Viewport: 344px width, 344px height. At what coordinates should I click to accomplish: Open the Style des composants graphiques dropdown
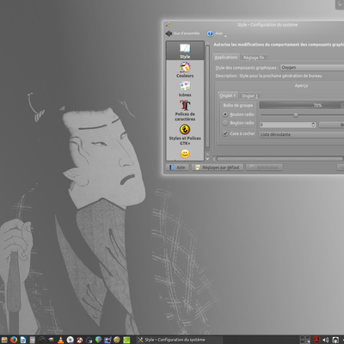click(x=312, y=67)
